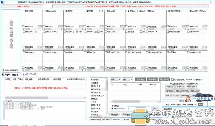Click the manual preselect number input field
This screenshot has height=126, width=215.
[139, 108]
